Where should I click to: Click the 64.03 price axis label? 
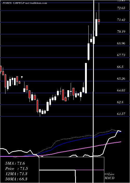[x=121, y=90]
